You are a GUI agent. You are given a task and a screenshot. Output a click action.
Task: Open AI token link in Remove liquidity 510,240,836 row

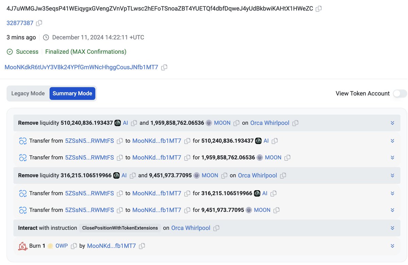(125, 123)
